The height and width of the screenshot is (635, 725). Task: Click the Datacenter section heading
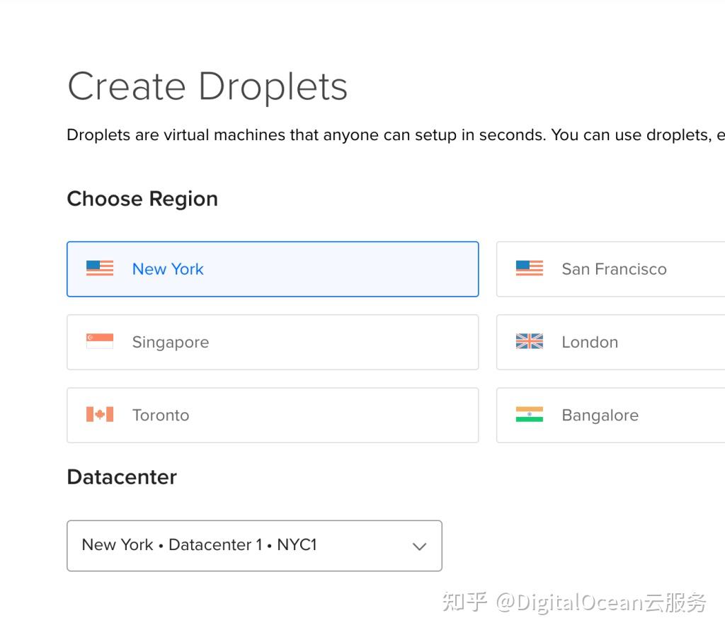point(121,477)
